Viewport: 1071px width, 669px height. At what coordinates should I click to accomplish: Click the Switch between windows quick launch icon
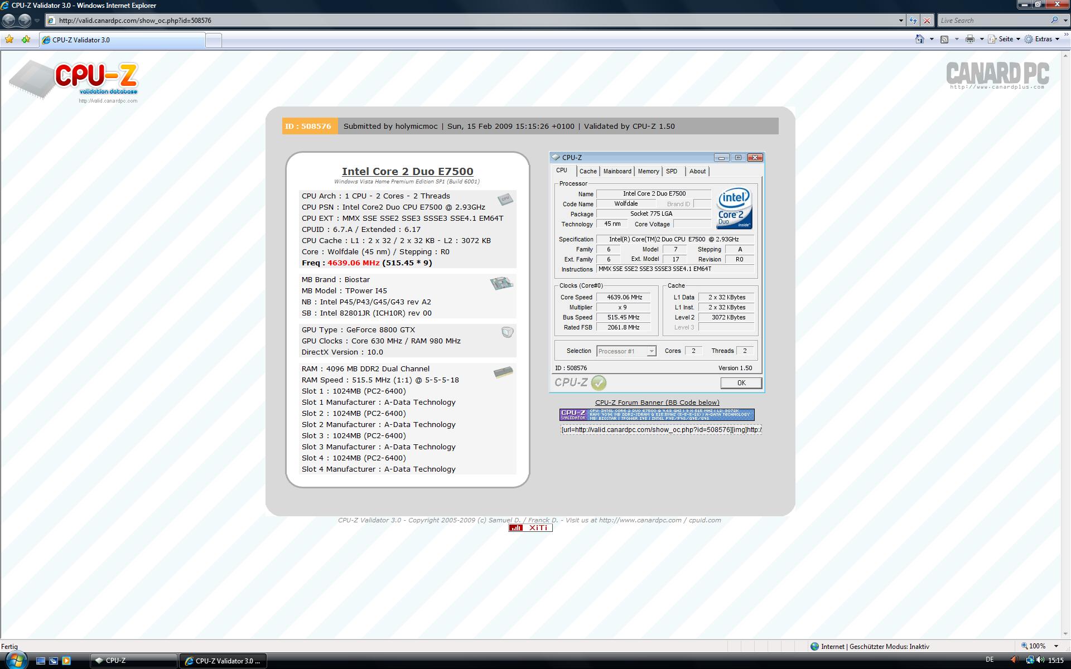tap(53, 661)
